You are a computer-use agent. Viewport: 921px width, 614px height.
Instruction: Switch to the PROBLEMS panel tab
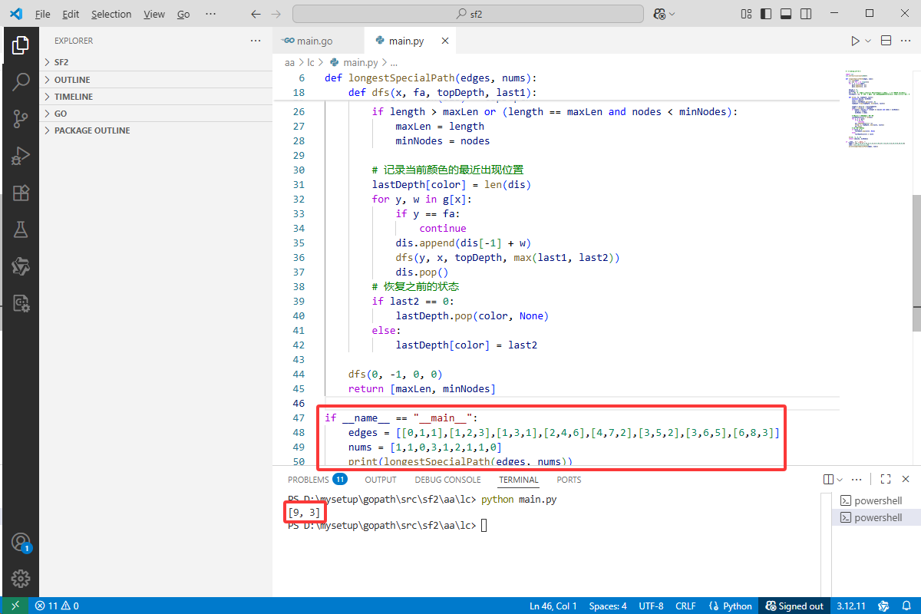317,480
